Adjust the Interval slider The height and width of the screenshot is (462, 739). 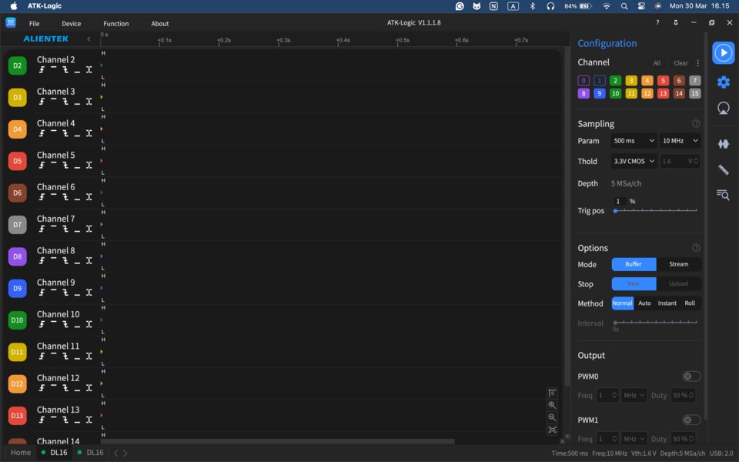pyautogui.click(x=656, y=323)
